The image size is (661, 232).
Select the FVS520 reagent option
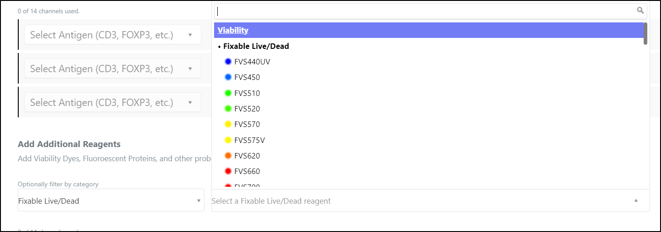[428, 109]
